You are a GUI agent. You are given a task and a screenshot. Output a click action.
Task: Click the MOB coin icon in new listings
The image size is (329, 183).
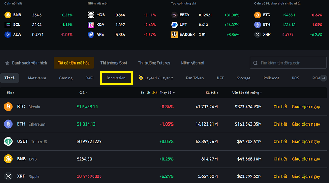[91, 14]
